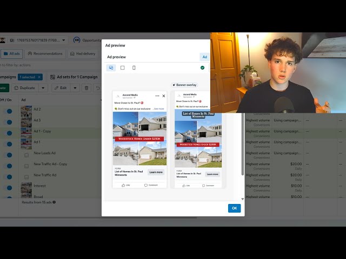Click Like on the second ad preview

(186, 186)
